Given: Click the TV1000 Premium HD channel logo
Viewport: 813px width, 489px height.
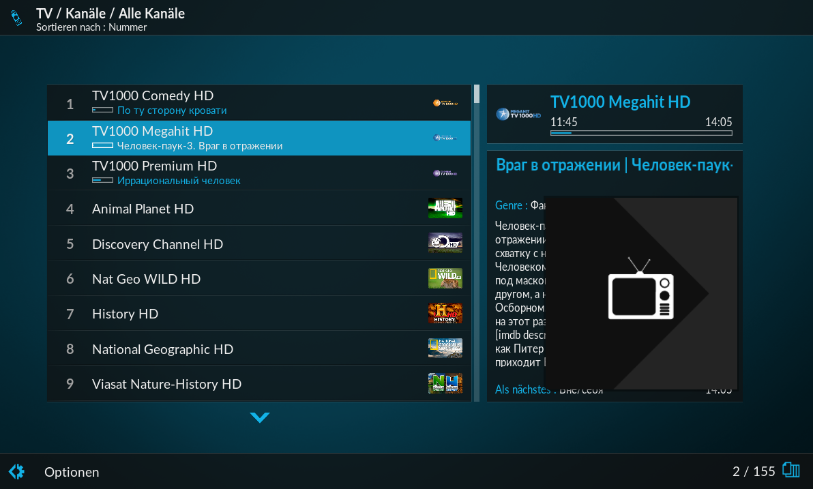Looking at the screenshot, I should [445, 173].
